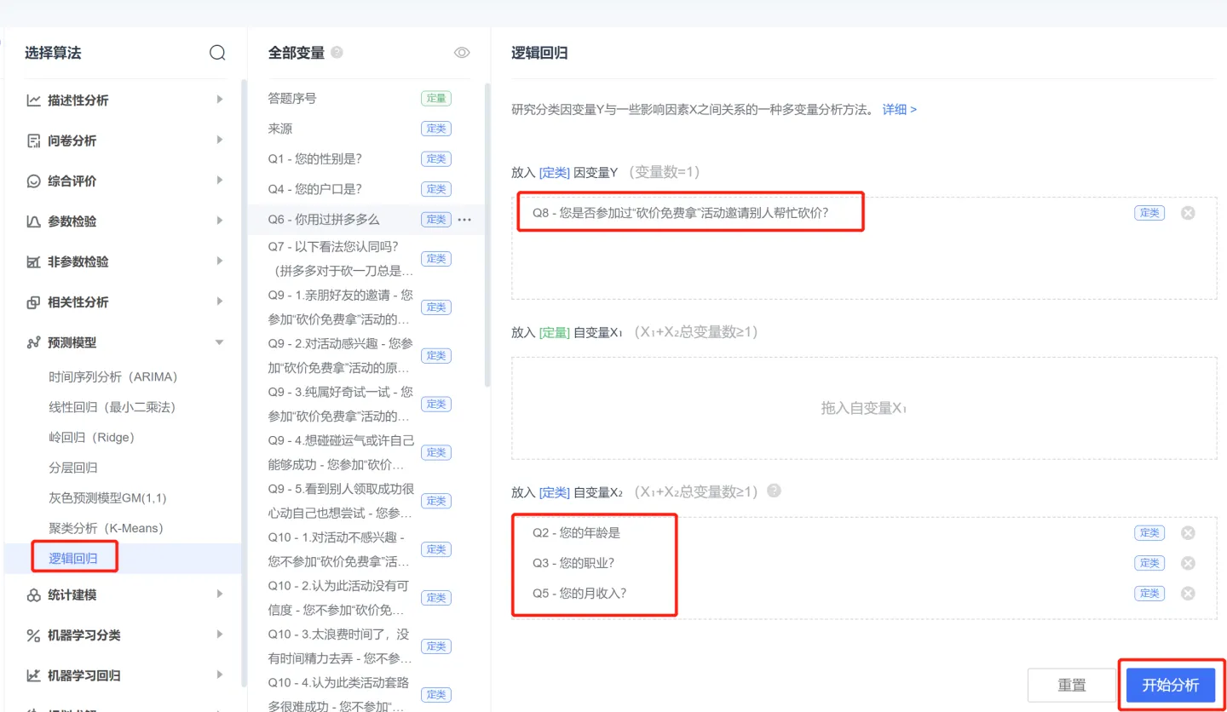Select variable Q9 - 4.想碰碰运气

pyautogui.click(x=341, y=453)
